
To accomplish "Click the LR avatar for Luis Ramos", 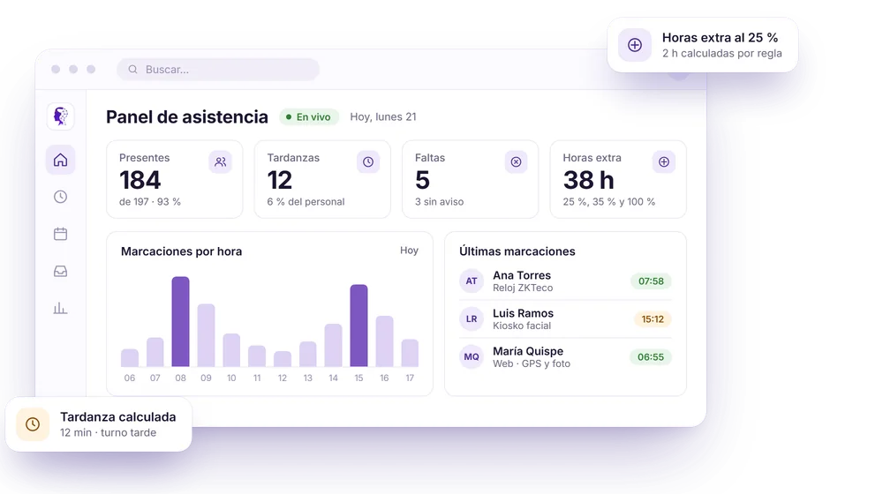I will (472, 319).
